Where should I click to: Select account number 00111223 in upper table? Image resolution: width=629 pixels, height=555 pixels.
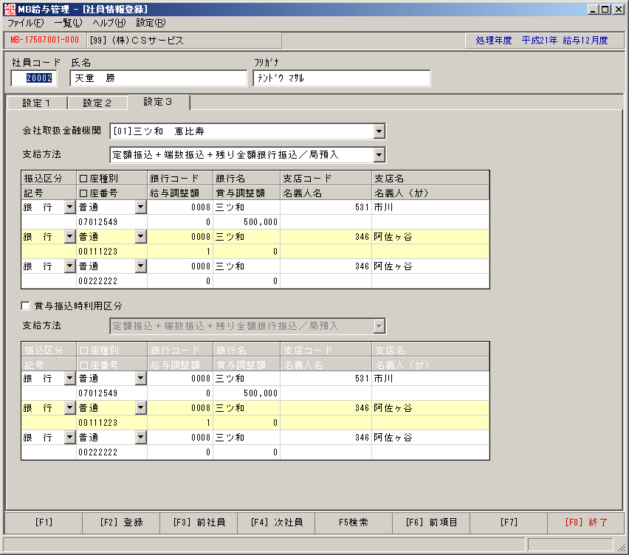click(x=112, y=252)
